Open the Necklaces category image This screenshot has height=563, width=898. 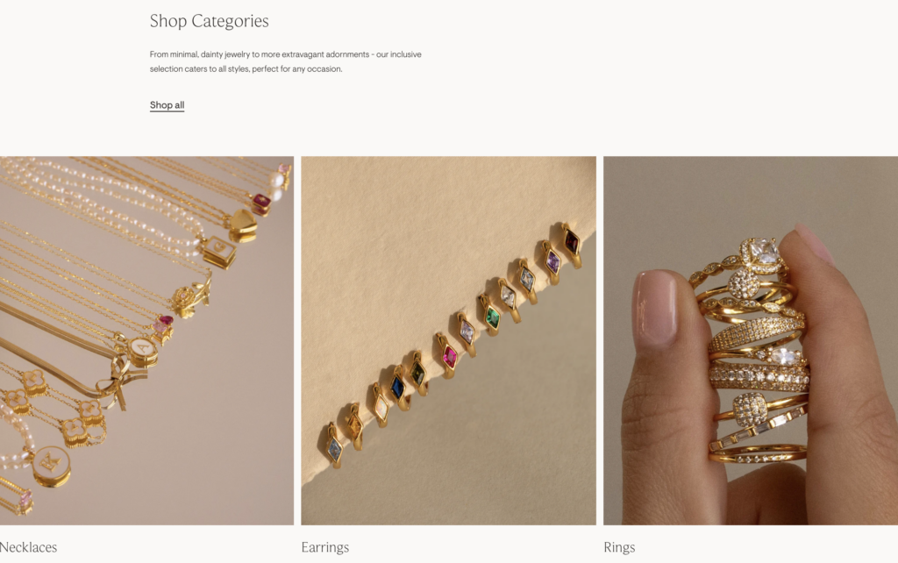coord(146,341)
